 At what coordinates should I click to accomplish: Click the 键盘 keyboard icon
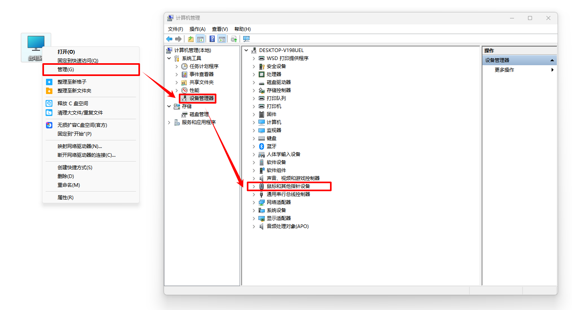tap(262, 138)
